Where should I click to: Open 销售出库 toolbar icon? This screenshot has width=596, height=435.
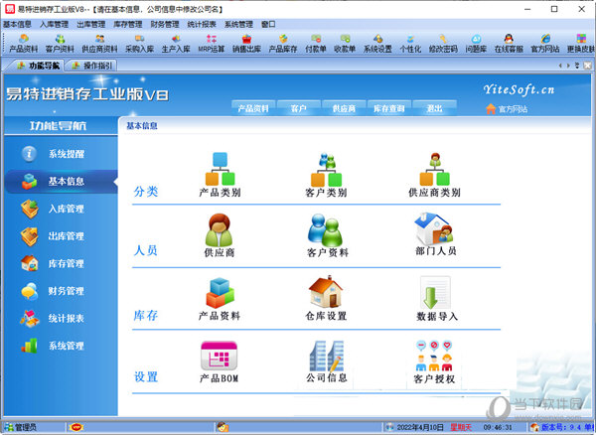click(246, 44)
